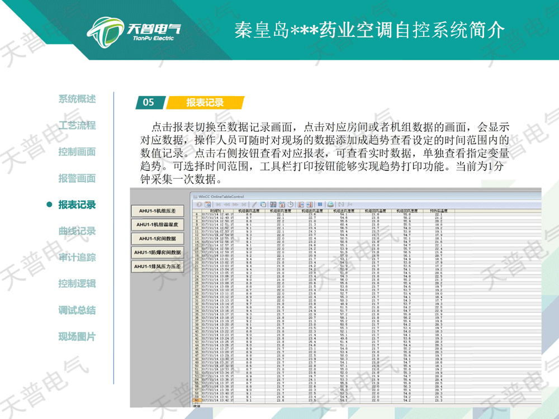The height and width of the screenshot is (419, 559).
Task: Select the 机组新风湿度 column header
Action: point(281,211)
